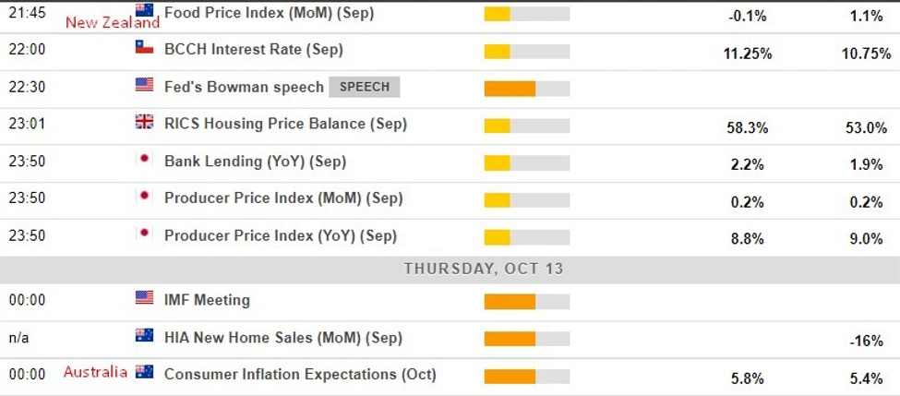Viewport: 900px width, 396px height.
Task: Open BCCH Interest Rate (Sep) event
Action: [253, 49]
